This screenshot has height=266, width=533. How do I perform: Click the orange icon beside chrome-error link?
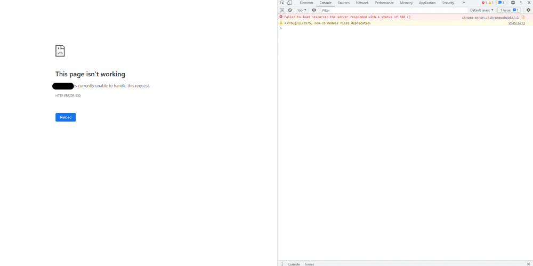coord(523,17)
